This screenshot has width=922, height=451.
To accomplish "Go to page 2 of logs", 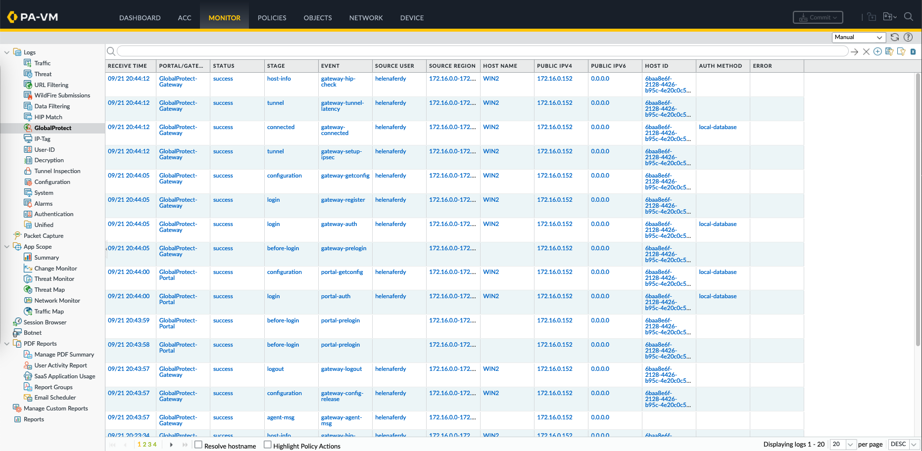I will pyautogui.click(x=145, y=445).
